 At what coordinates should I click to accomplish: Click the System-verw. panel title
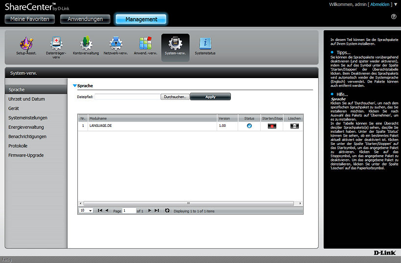[x=23, y=73]
